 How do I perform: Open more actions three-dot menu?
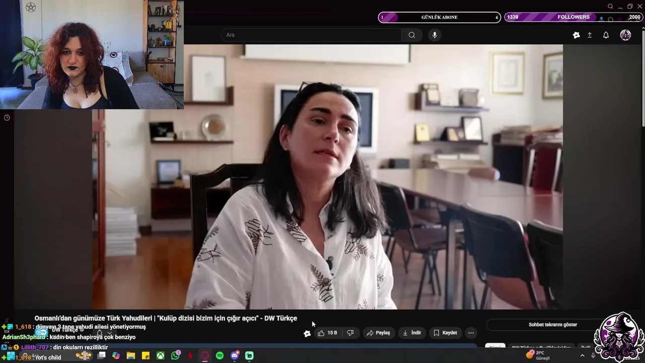471,333
